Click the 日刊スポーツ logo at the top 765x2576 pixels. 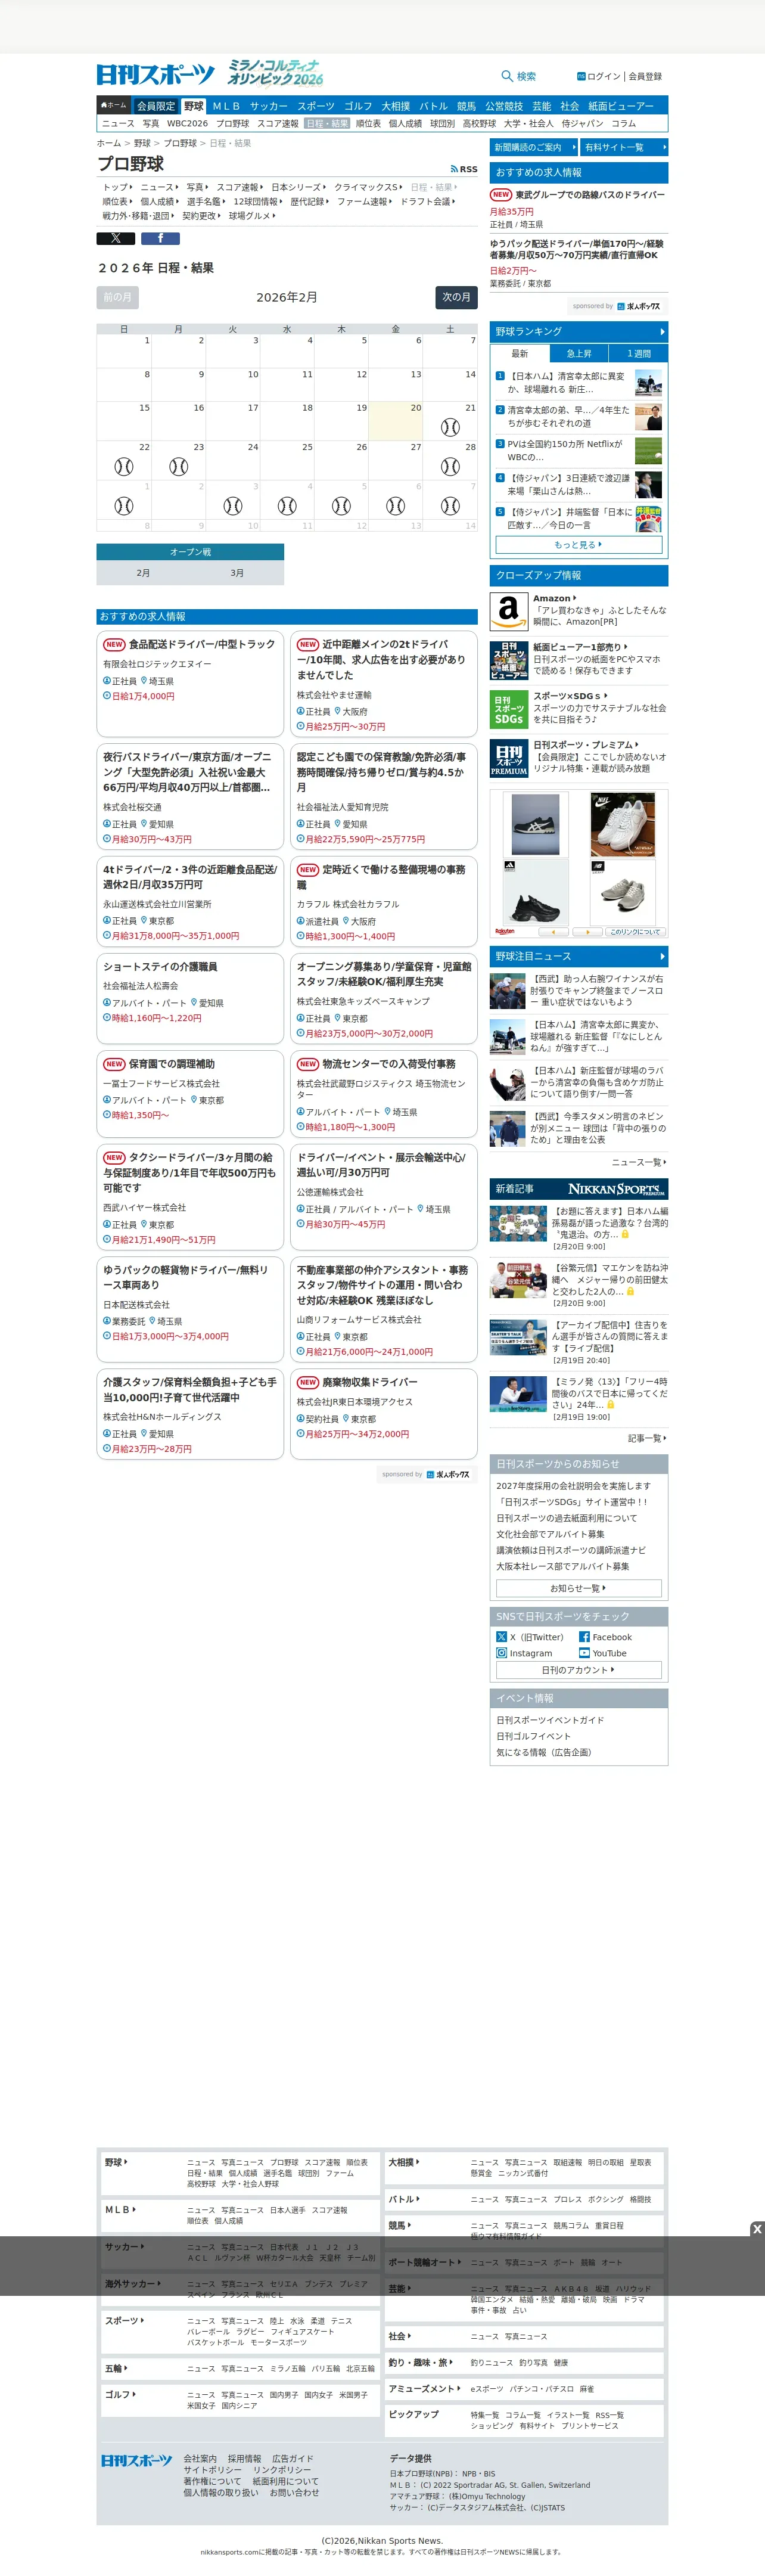156,75
